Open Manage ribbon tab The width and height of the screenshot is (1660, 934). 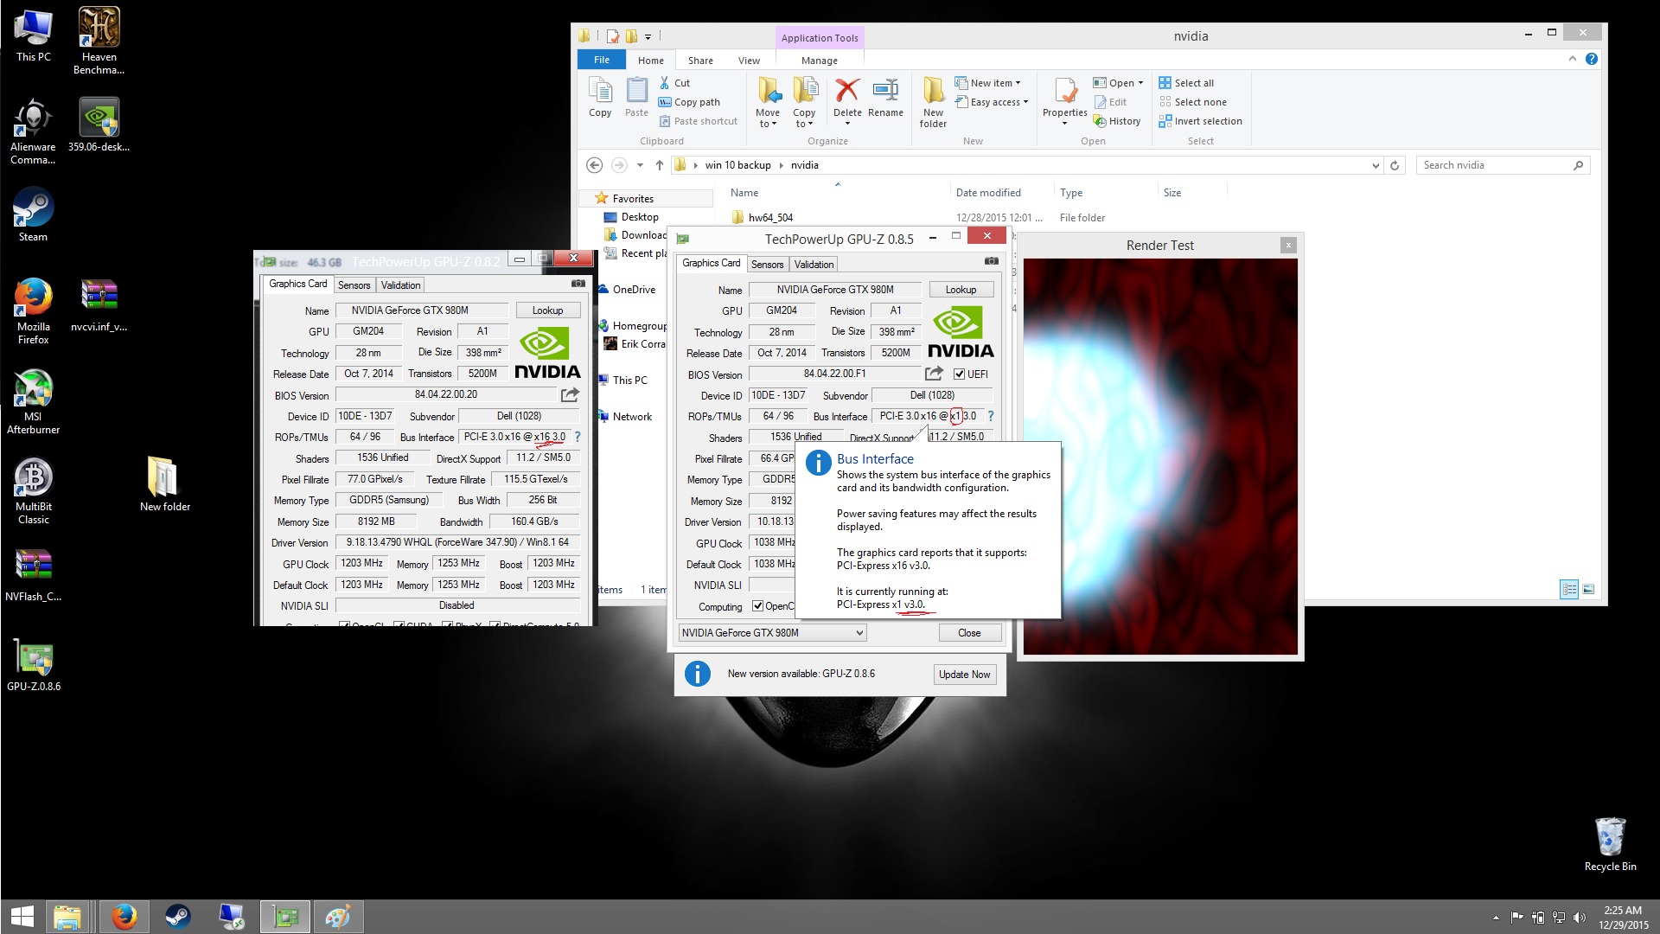click(819, 61)
